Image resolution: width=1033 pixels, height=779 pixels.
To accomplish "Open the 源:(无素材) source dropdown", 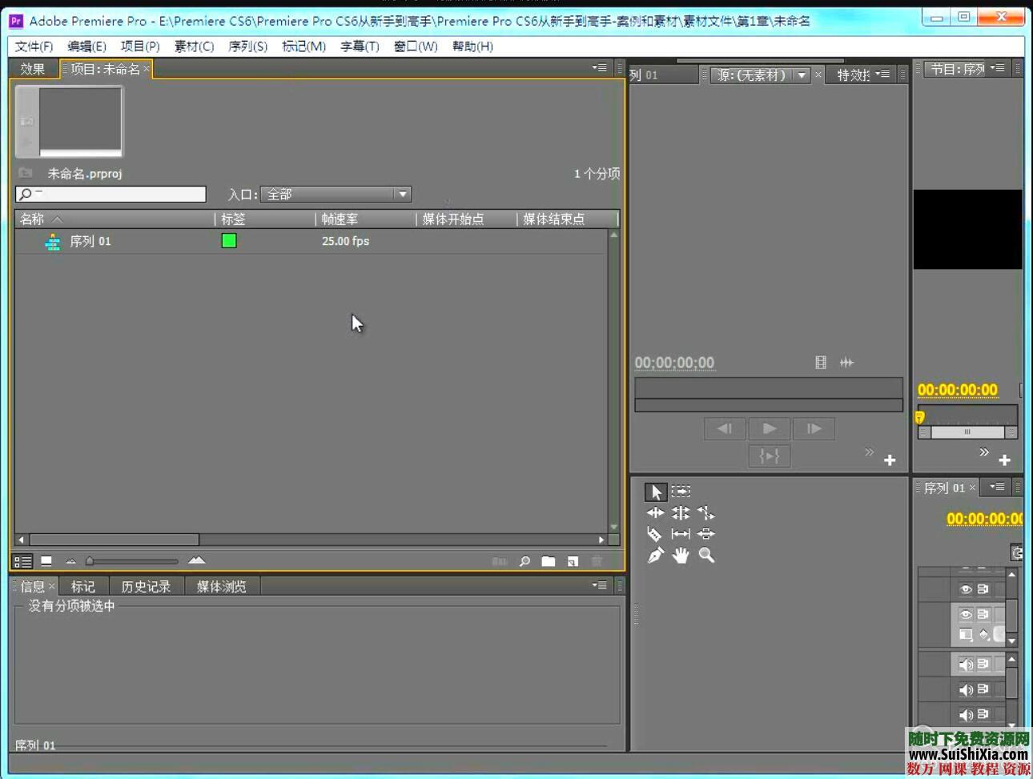I will (x=802, y=74).
